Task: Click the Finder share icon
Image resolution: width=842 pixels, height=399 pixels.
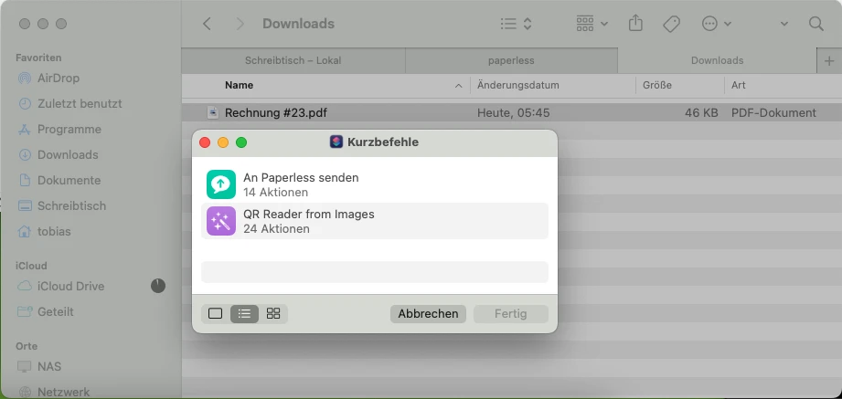Action: [x=635, y=24]
